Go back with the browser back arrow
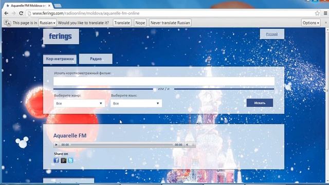Screen dimensions: 329x185 coord(6,13)
